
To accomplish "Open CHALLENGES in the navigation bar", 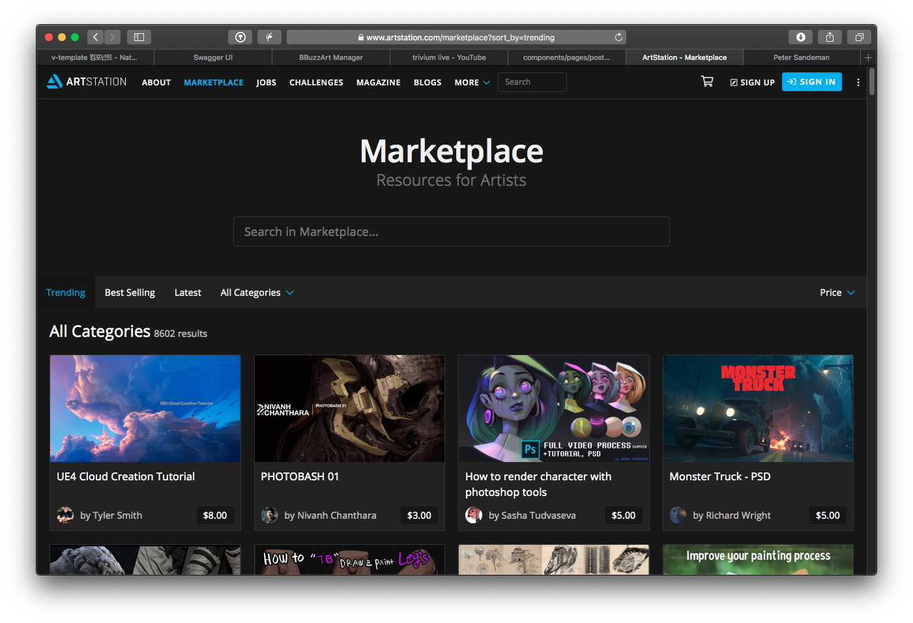I will click(316, 82).
